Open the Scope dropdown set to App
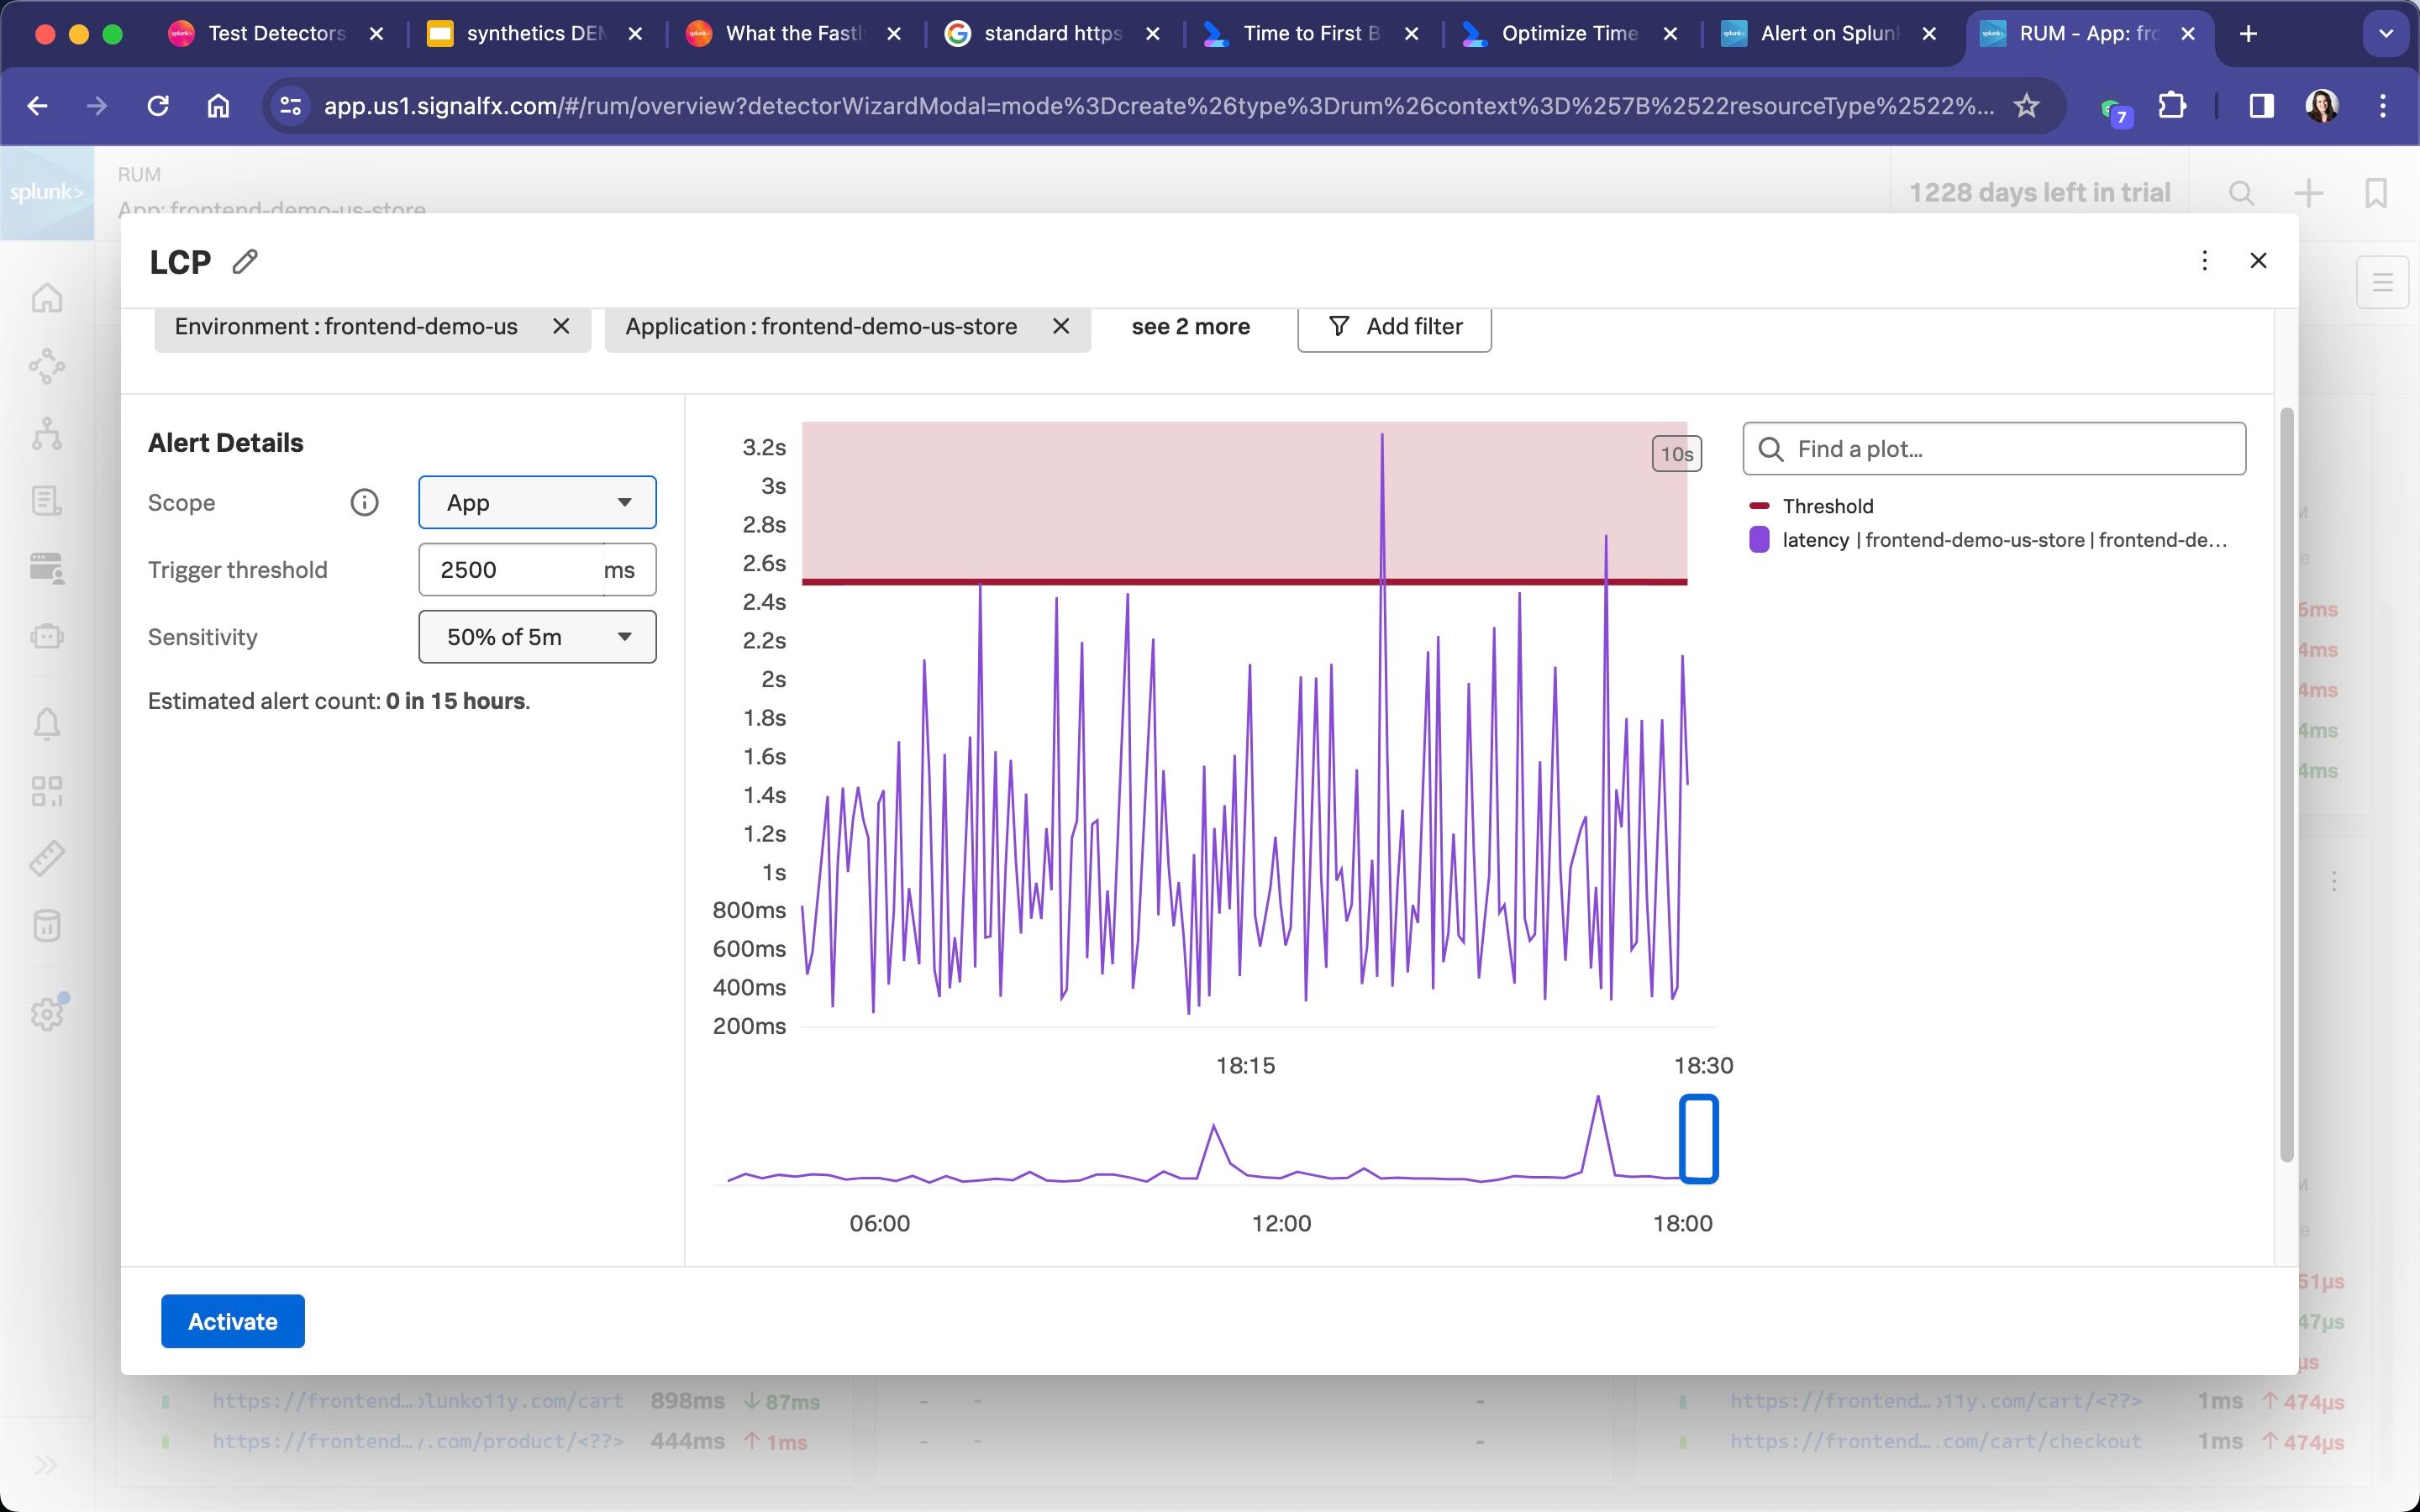The width and height of the screenshot is (2420, 1512). 537,502
